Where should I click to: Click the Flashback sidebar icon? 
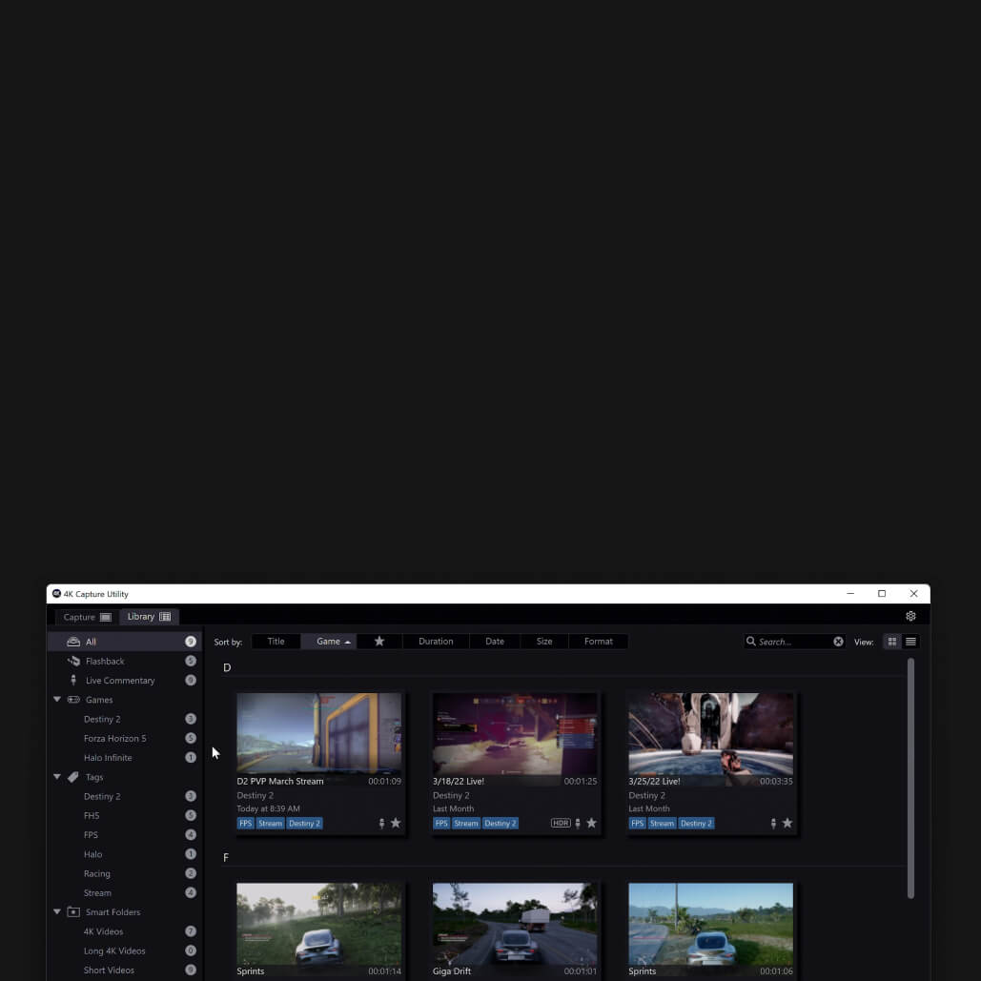click(x=73, y=661)
